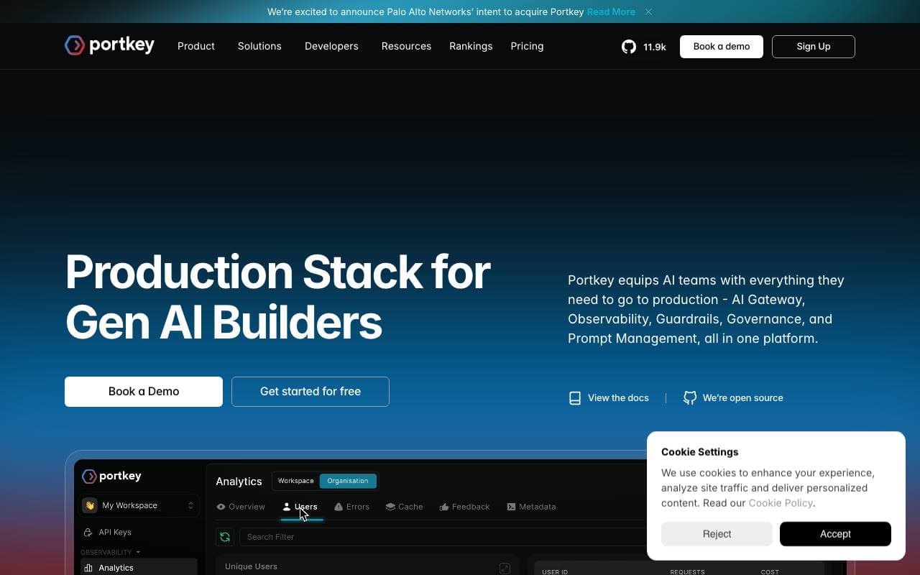
Task: Switch to the Errors analytics tab
Action: coord(352,507)
